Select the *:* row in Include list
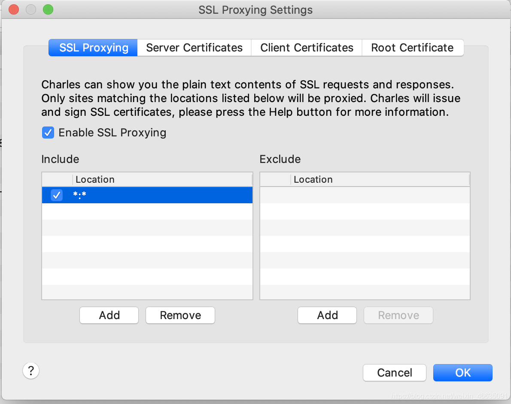This screenshot has height=404, width=511. (x=159, y=195)
